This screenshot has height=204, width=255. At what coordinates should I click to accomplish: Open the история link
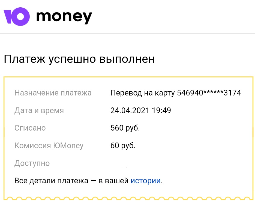[x=146, y=181]
